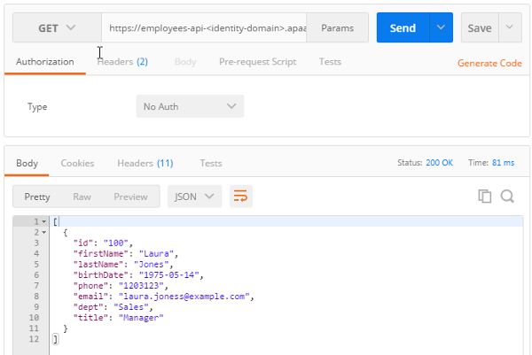Click the laura.joness@example.com email value
Screen dimensions: 532x355
coord(184,297)
